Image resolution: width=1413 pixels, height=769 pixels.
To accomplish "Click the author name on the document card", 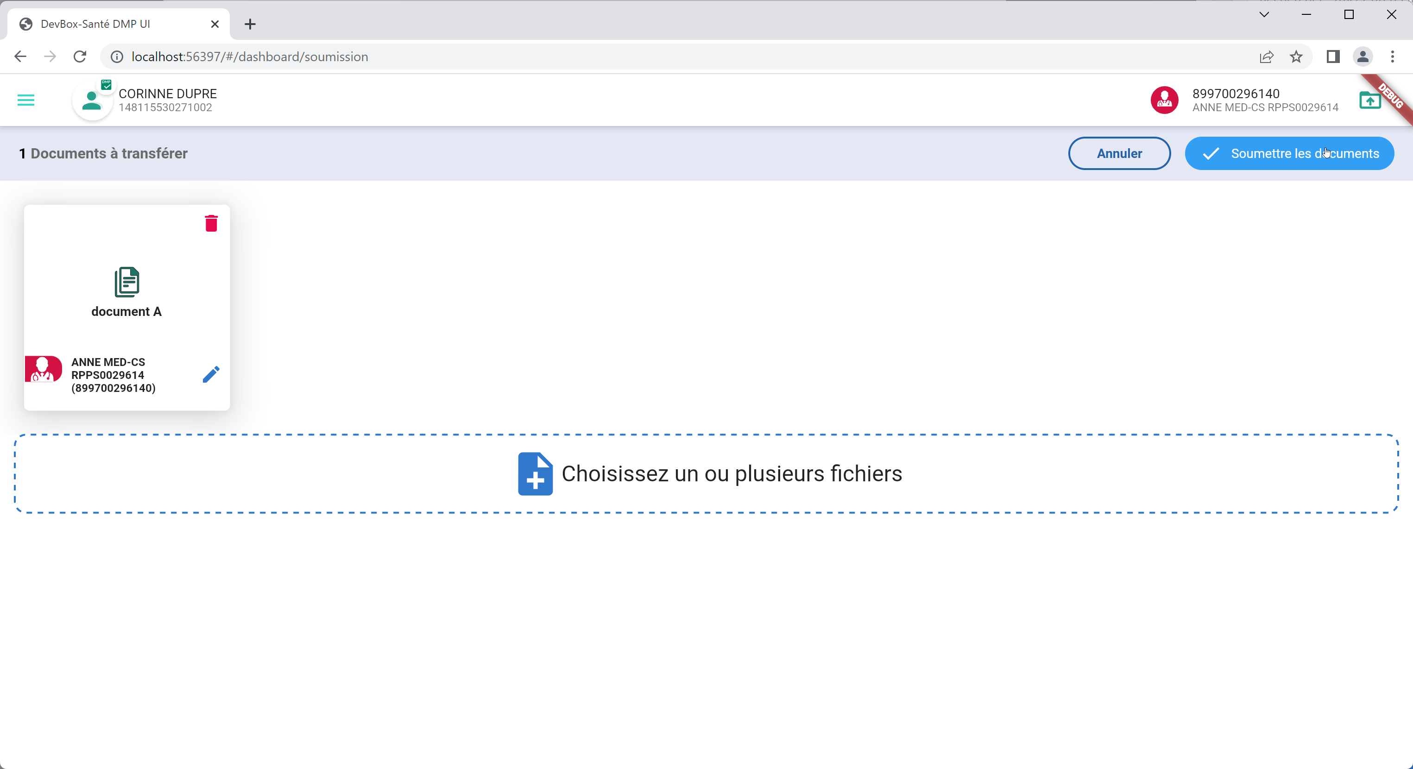I will click(x=114, y=375).
